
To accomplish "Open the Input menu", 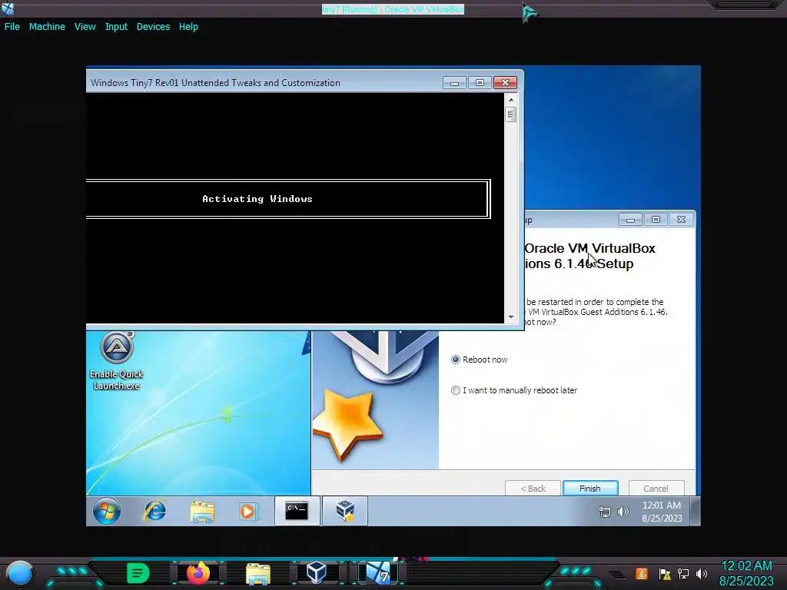I will pos(116,27).
